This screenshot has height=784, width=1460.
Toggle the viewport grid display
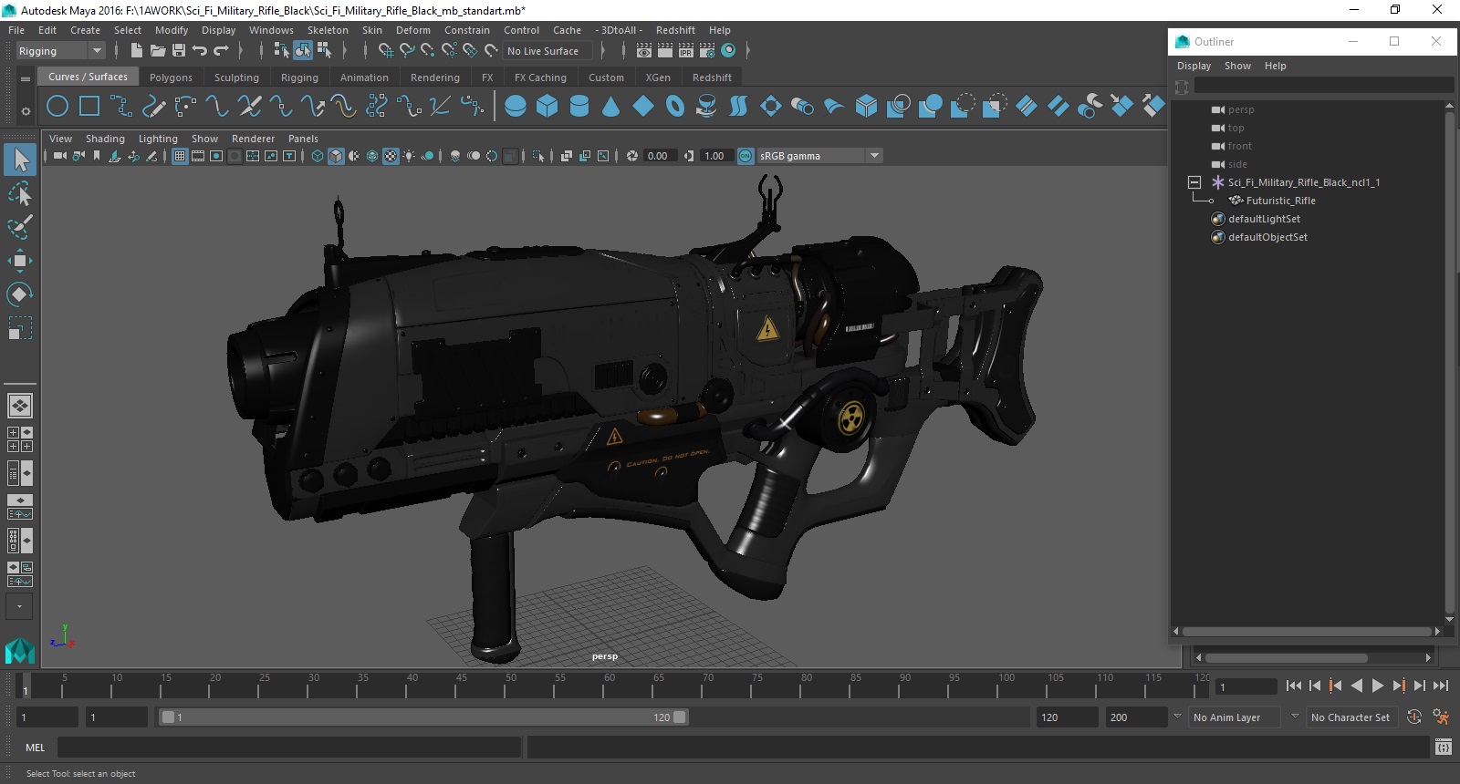[x=180, y=156]
